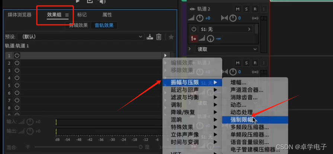This screenshot has height=154, width=333.
Task: Adjust the 输入 gain knob
Action: [x=30, y=122]
